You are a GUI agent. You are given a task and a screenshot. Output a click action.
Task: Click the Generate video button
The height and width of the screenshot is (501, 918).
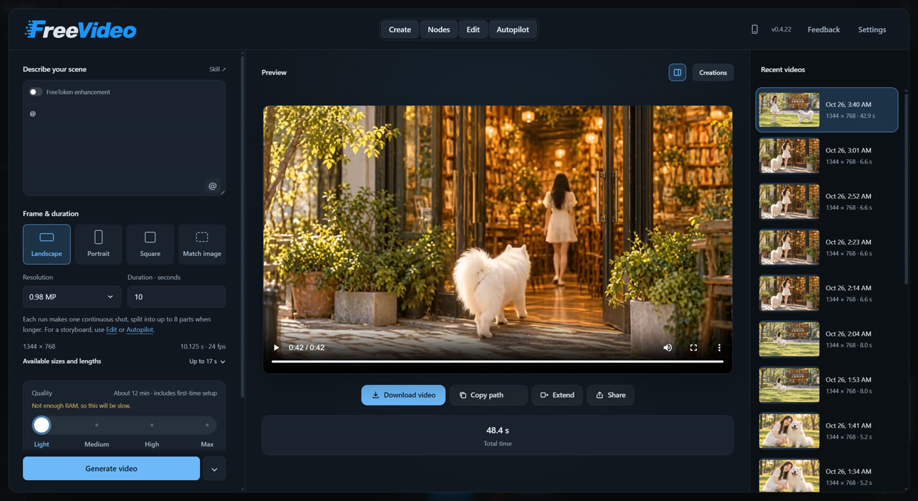tap(111, 469)
